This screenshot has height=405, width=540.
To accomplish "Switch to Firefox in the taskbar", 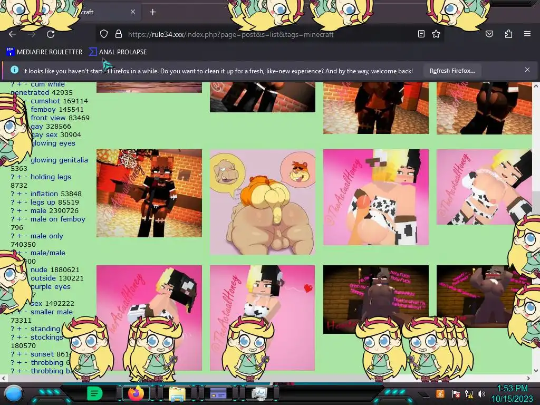I will click(x=136, y=393).
